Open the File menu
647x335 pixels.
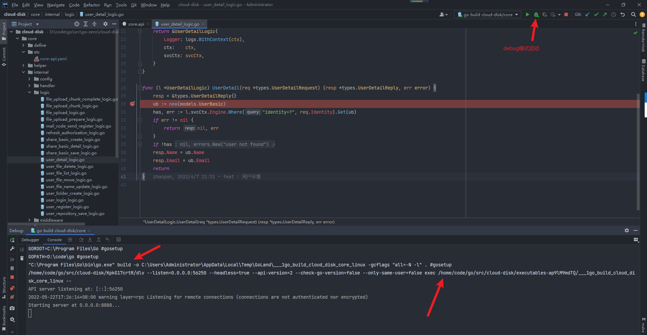(15, 5)
